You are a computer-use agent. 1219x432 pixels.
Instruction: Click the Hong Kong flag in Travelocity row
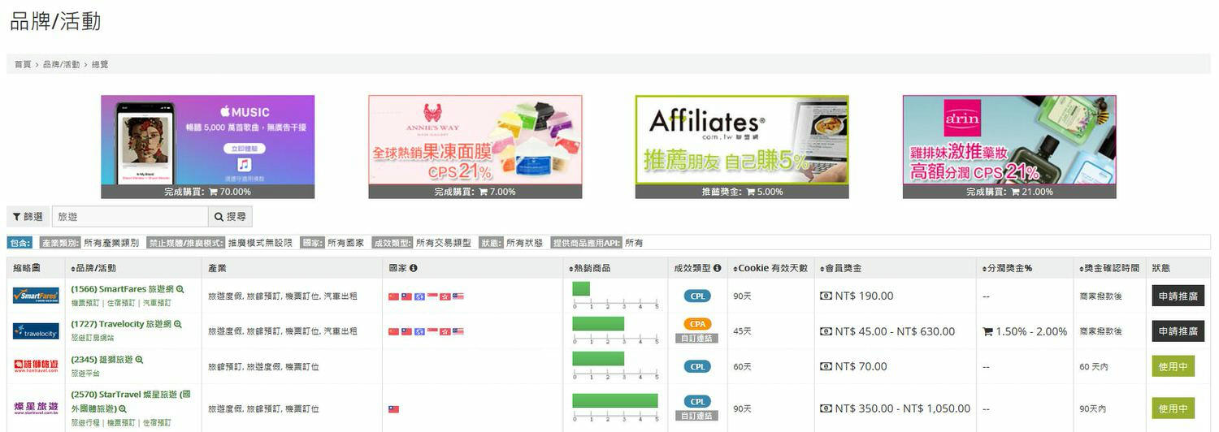click(445, 331)
